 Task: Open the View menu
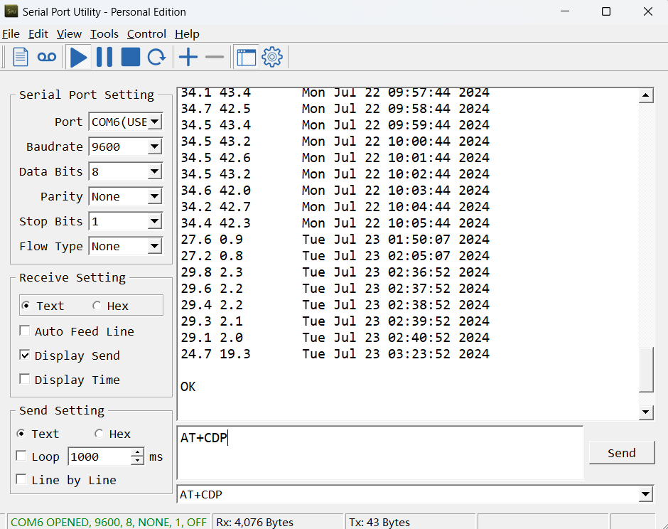point(69,34)
